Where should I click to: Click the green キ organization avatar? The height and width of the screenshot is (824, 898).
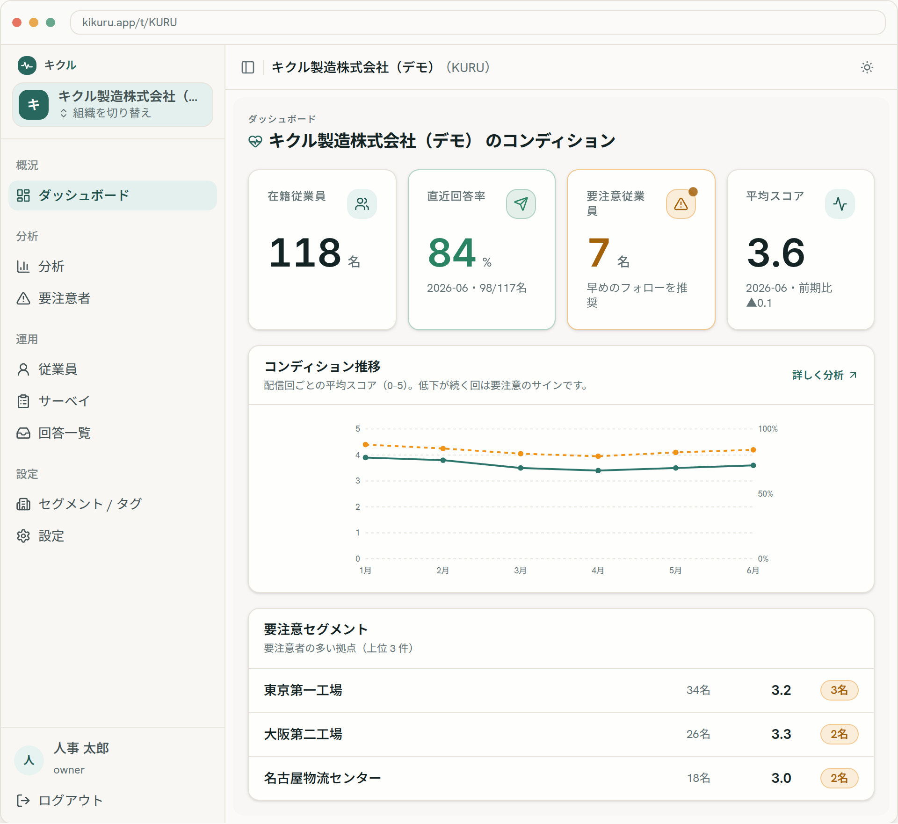34,104
